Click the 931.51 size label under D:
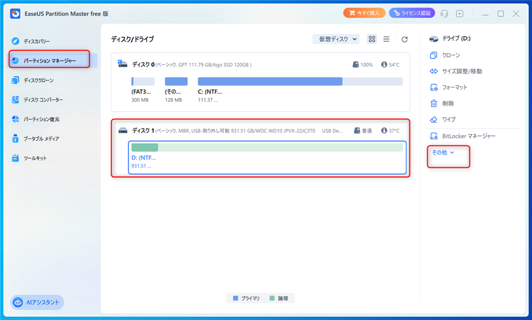The width and height of the screenshot is (532, 320). point(141,166)
